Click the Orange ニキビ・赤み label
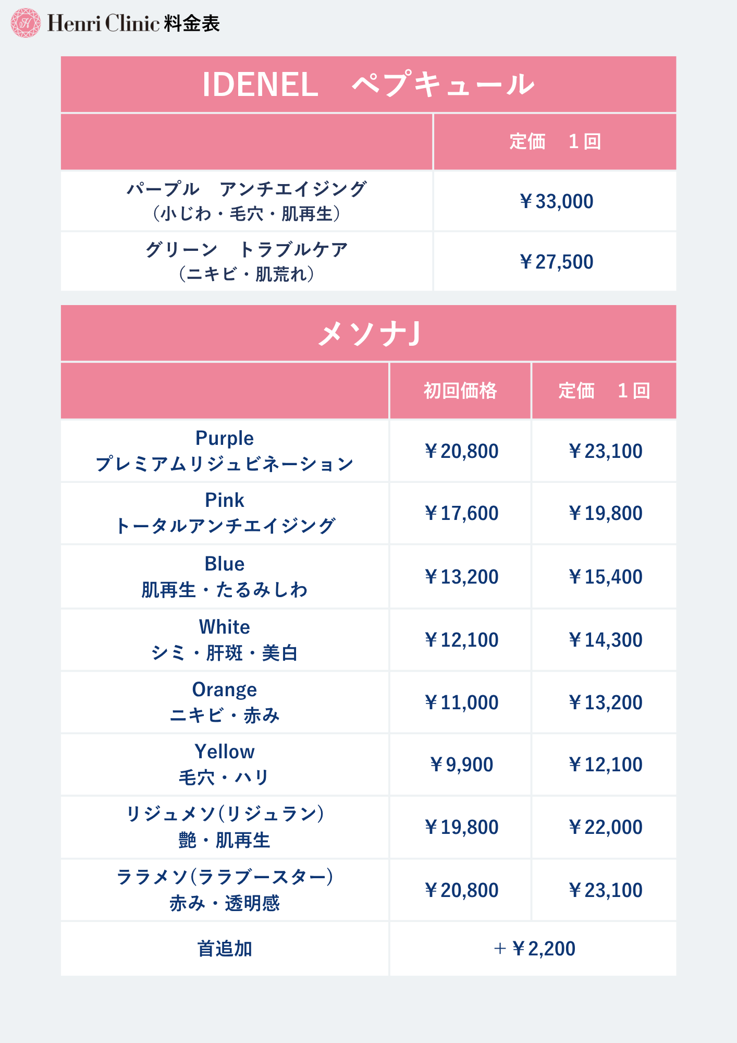Screen dimensions: 737x1043 pyautogui.click(x=225, y=702)
